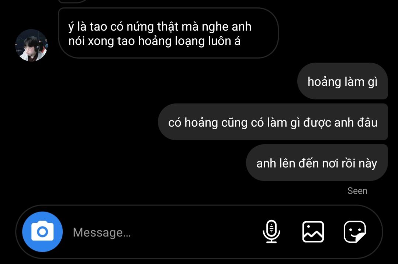This screenshot has height=264, width=398.
Task: Select the 'anh lên đến nơi rồi này' bubble
Action: pyautogui.click(x=317, y=163)
